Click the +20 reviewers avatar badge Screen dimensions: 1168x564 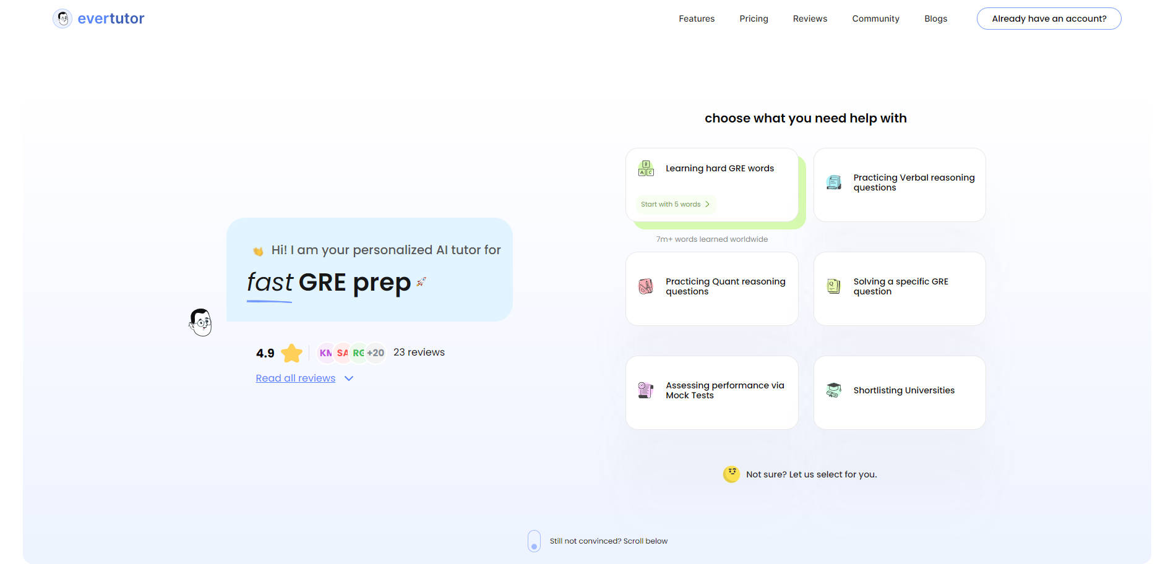pyautogui.click(x=376, y=353)
